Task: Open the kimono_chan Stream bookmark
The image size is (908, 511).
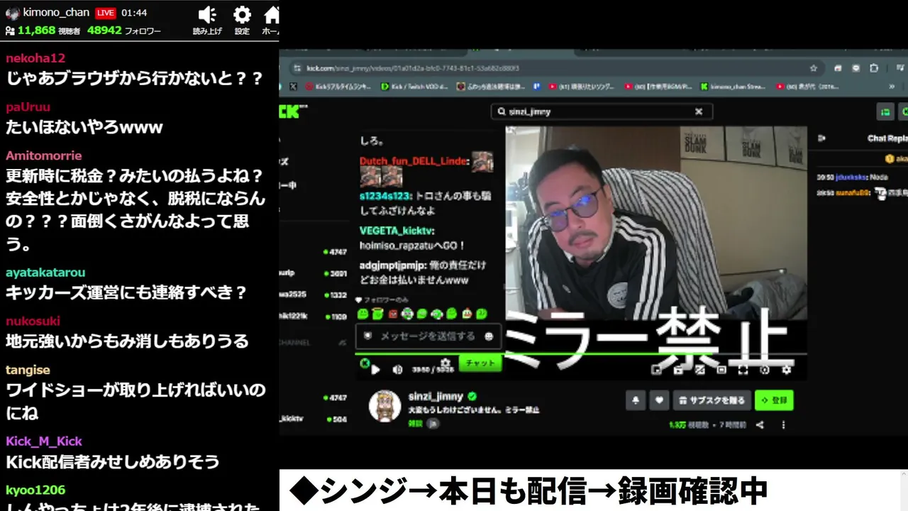Action: pyautogui.click(x=733, y=87)
